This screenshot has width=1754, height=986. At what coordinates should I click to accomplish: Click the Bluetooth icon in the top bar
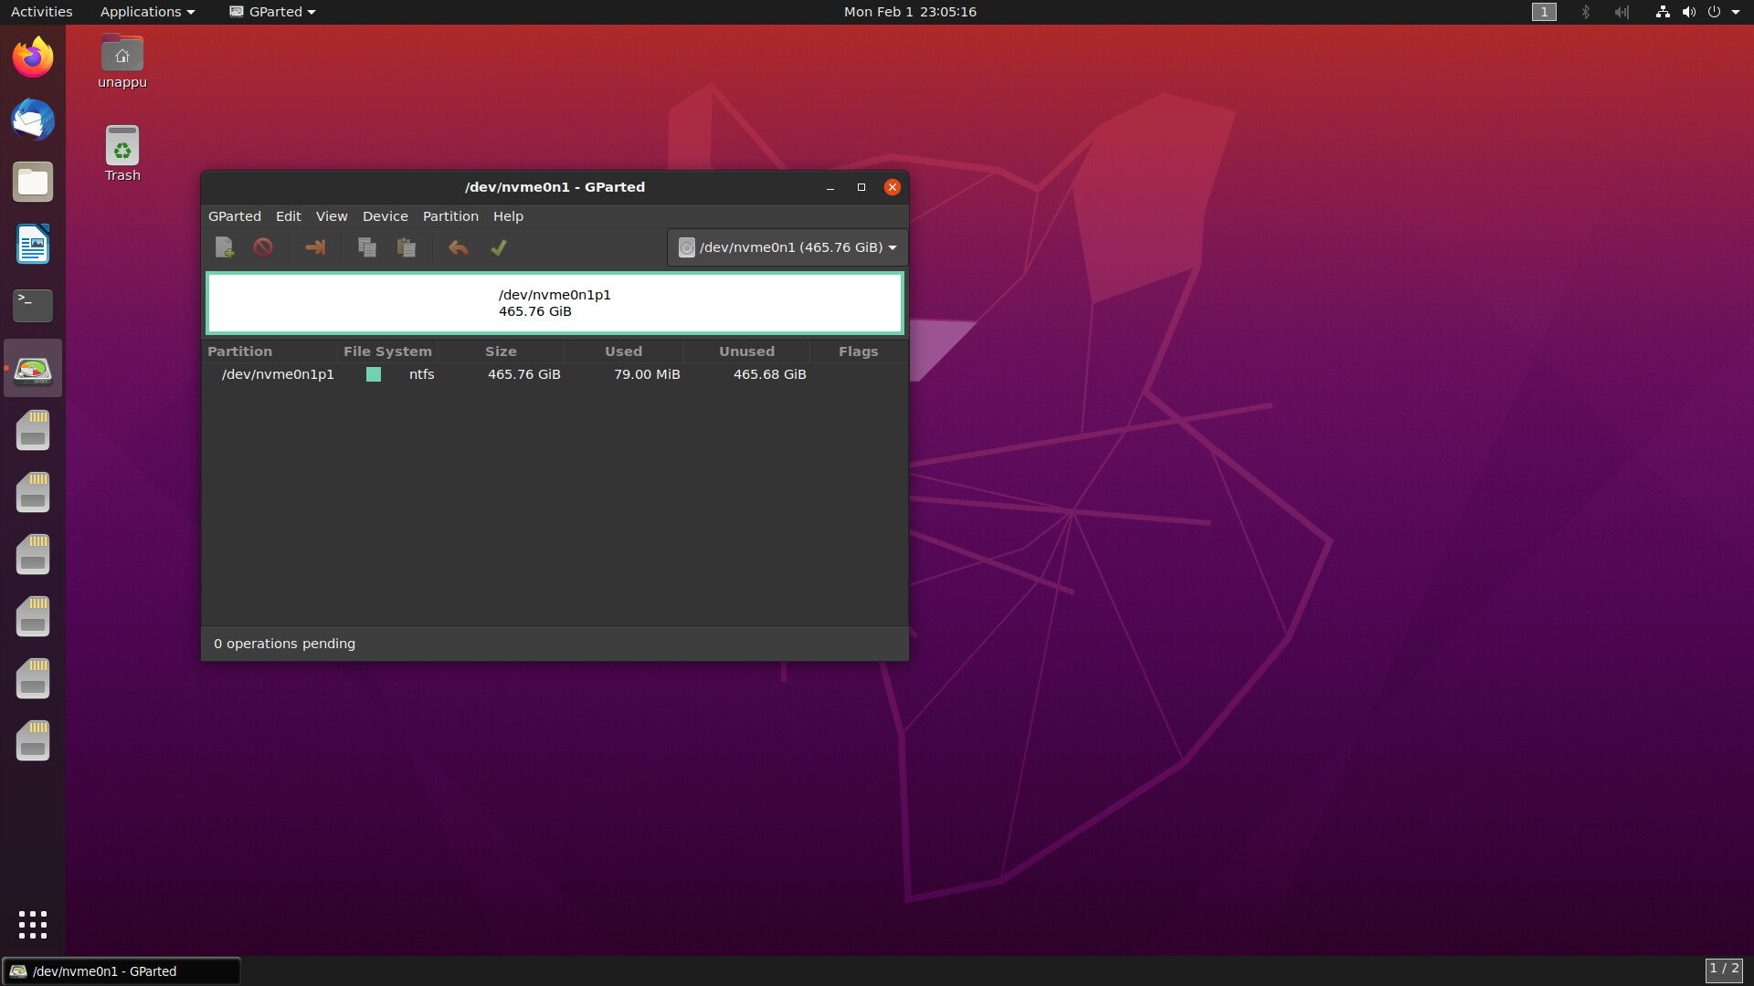[1586, 12]
